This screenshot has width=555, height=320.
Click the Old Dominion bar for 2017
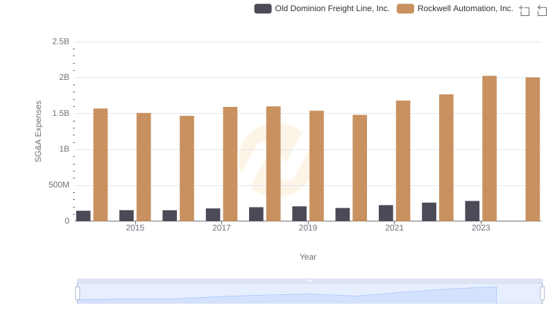(x=213, y=215)
